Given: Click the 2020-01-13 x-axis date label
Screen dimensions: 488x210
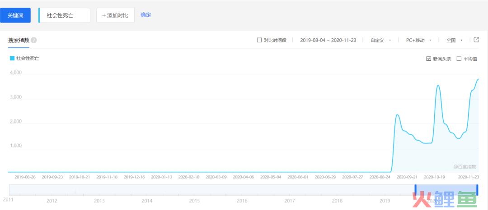Looking at the screenshot, I should [x=161, y=177].
